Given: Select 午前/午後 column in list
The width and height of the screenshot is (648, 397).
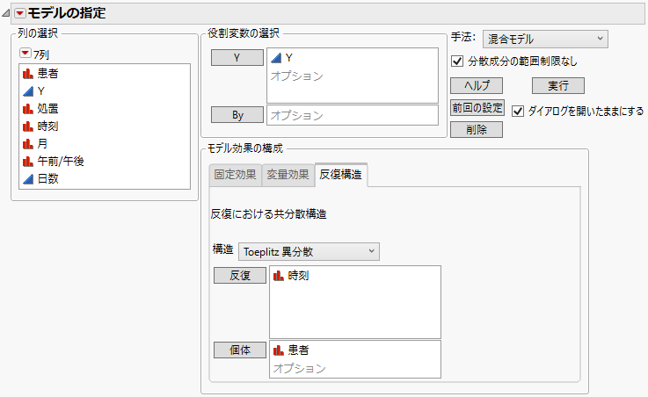Looking at the screenshot, I should pyautogui.click(x=61, y=161).
